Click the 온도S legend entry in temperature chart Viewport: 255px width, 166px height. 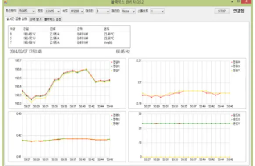click(x=236, y=120)
